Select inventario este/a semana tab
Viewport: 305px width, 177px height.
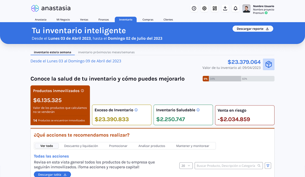pos(53,52)
